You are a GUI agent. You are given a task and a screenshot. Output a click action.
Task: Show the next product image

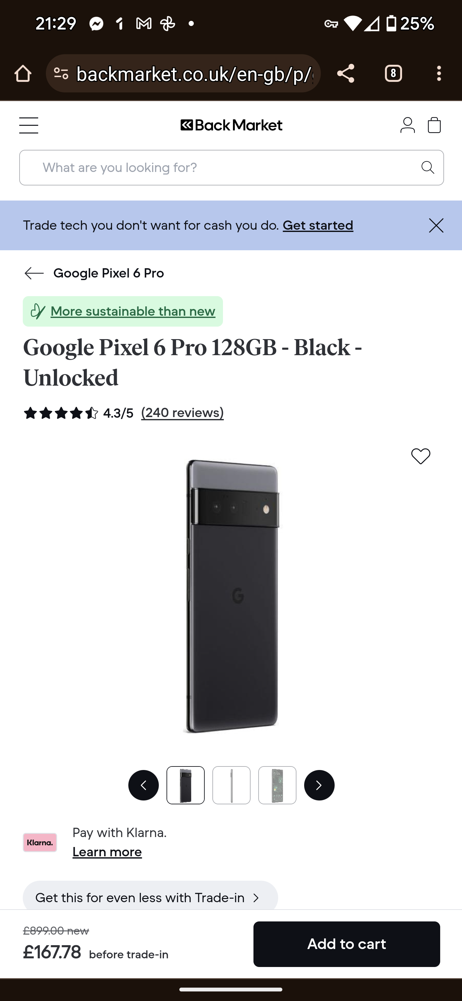point(319,785)
